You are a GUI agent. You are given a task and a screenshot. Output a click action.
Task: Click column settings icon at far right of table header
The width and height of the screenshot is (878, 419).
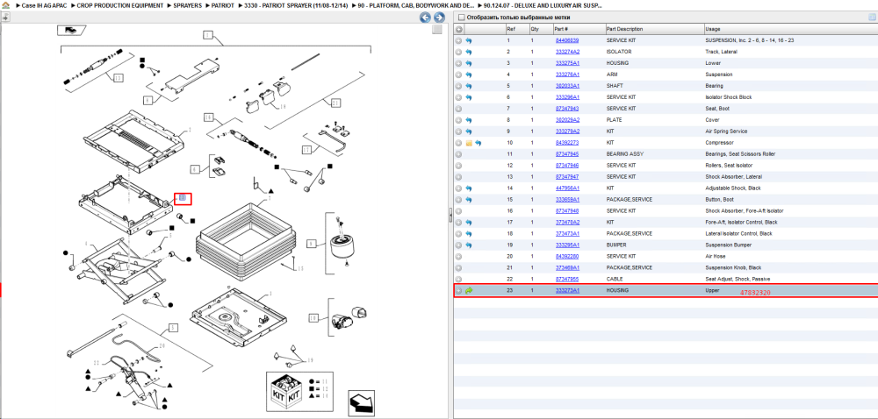click(871, 18)
